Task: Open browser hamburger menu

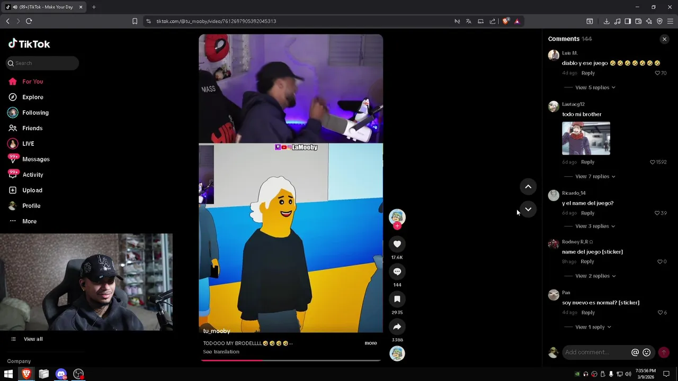Action: [670, 21]
